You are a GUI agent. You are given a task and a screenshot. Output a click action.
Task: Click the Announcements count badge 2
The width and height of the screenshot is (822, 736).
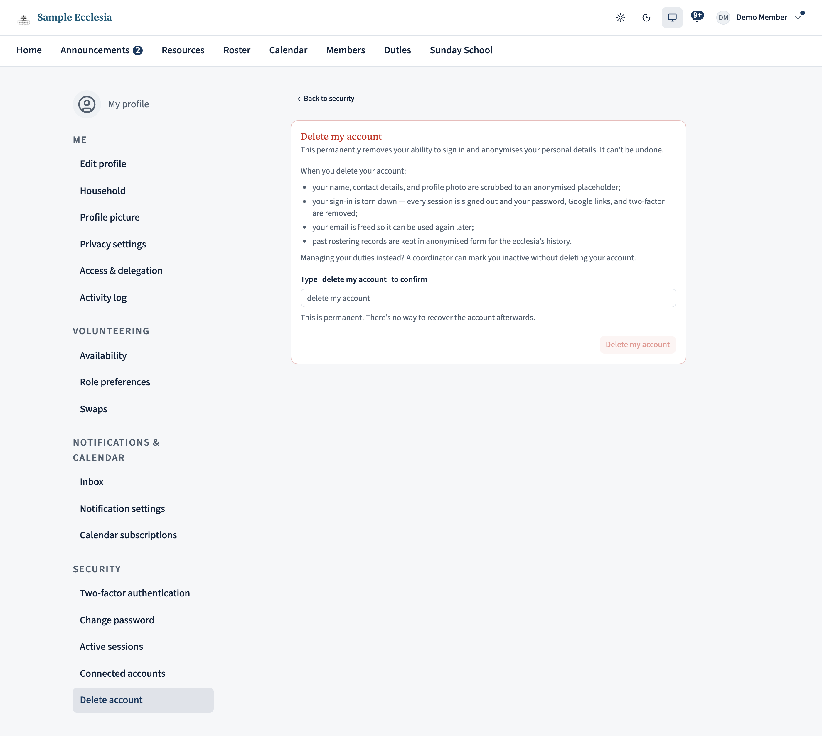138,50
